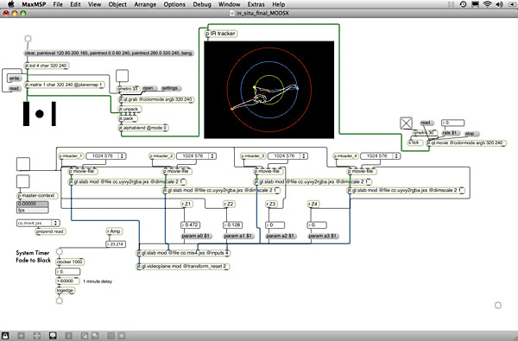Open the 1024 576 dropdown beside p mloader_3

pyautogui.click(x=287, y=156)
